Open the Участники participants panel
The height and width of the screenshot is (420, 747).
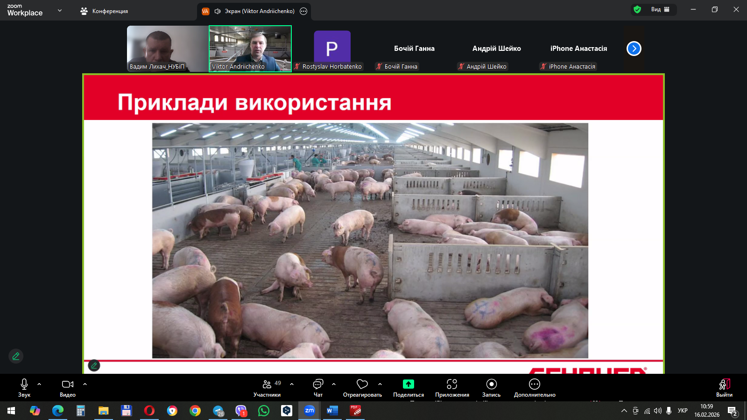click(x=267, y=388)
